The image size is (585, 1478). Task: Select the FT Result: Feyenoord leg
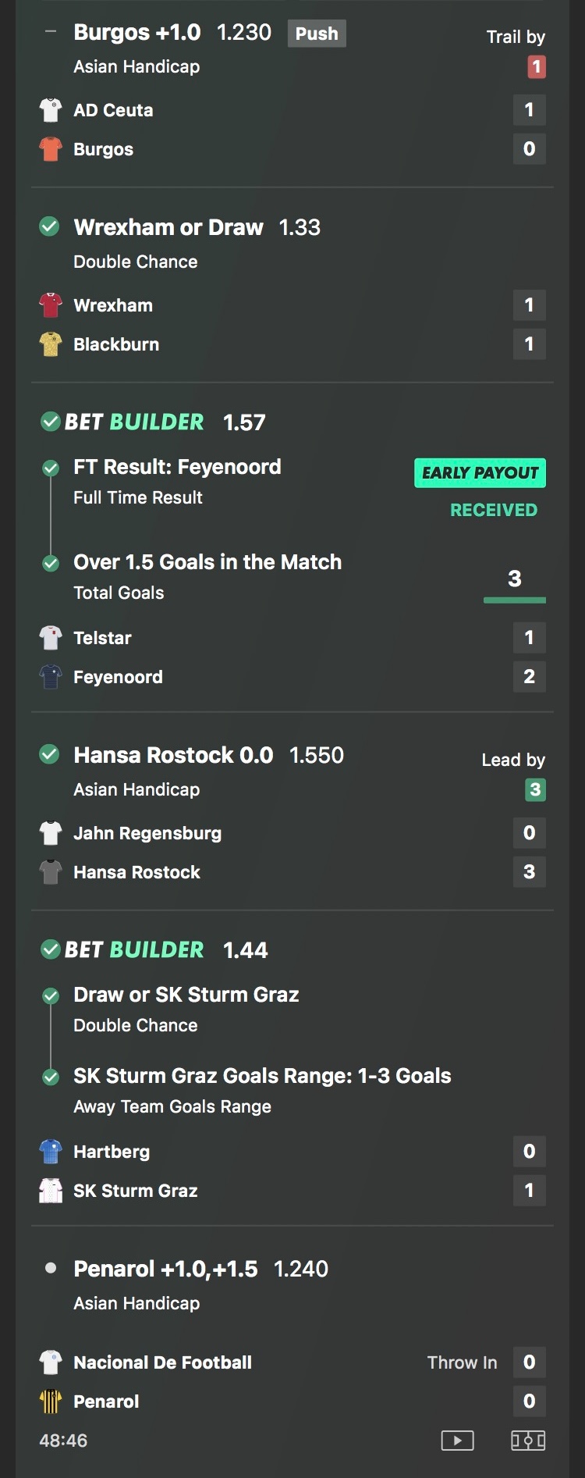pyautogui.click(x=177, y=467)
